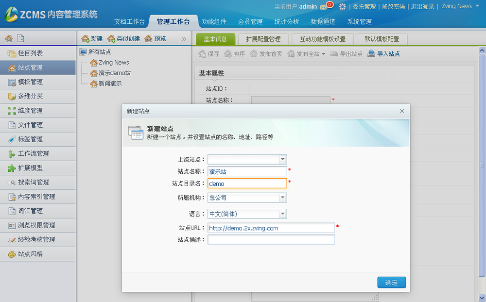The image size is (486, 302).
Task: Click the settings gear in the top bar
Action: [343, 6]
